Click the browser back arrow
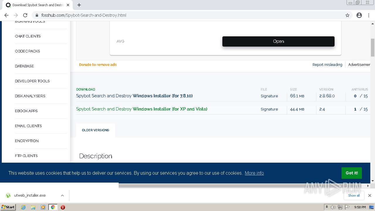Viewport: 375px width, 211px height. click(6, 15)
